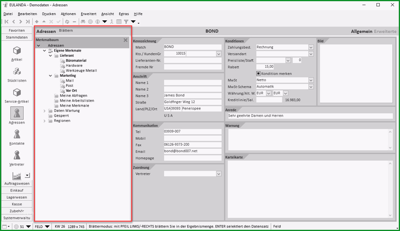Open the Extras menu
This screenshot has height=231, width=400.
(124, 14)
